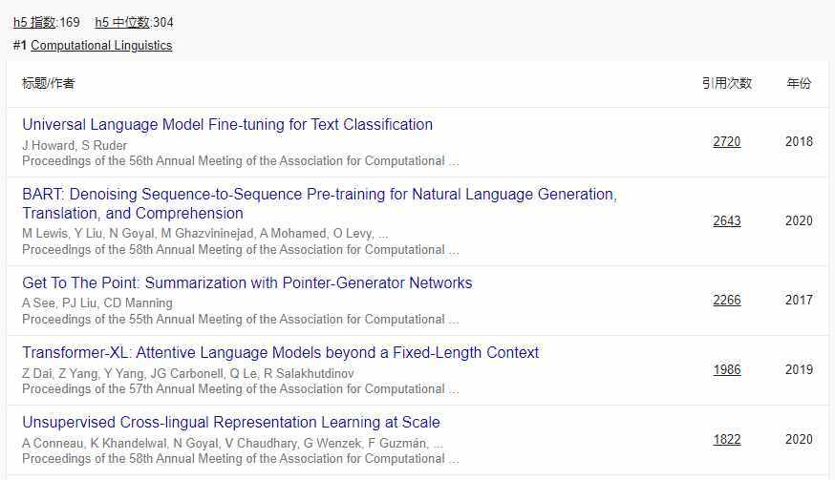Image resolution: width=835 pixels, height=480 pixels.
Task: Click the A See, PJ Liu, CD Manning authors
Action: [x=96, y=303]
